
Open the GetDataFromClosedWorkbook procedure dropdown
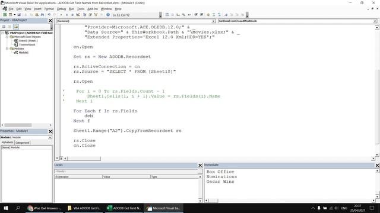point(375,21)
